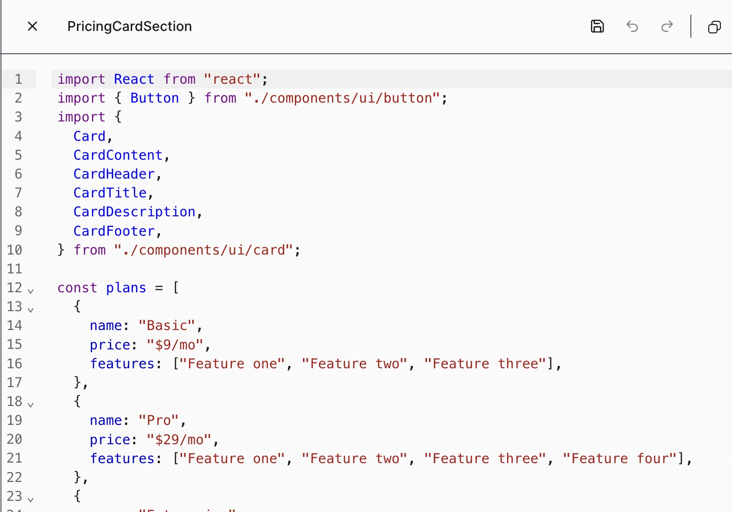The height and width of the screenshot is (512, 732).
Task: Click line number 16 in the gutter
Action: (x=15, y=363)
